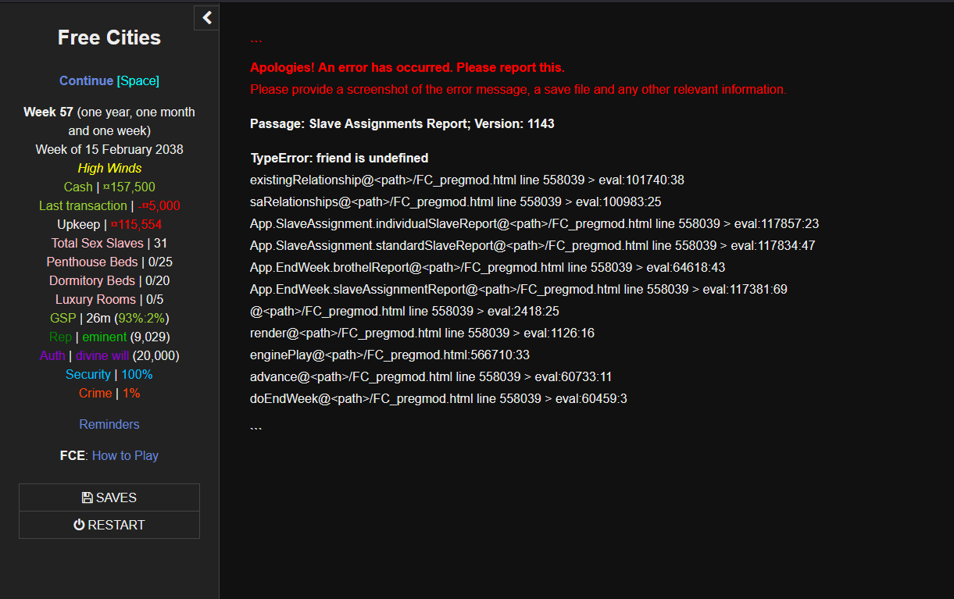Click the floppy disk icon beside SAVES
The width and height of the screenshot is (954, 599).
tap(88, 497)
